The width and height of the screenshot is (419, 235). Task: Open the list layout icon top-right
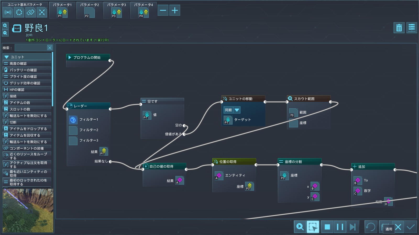click(411, 28)
